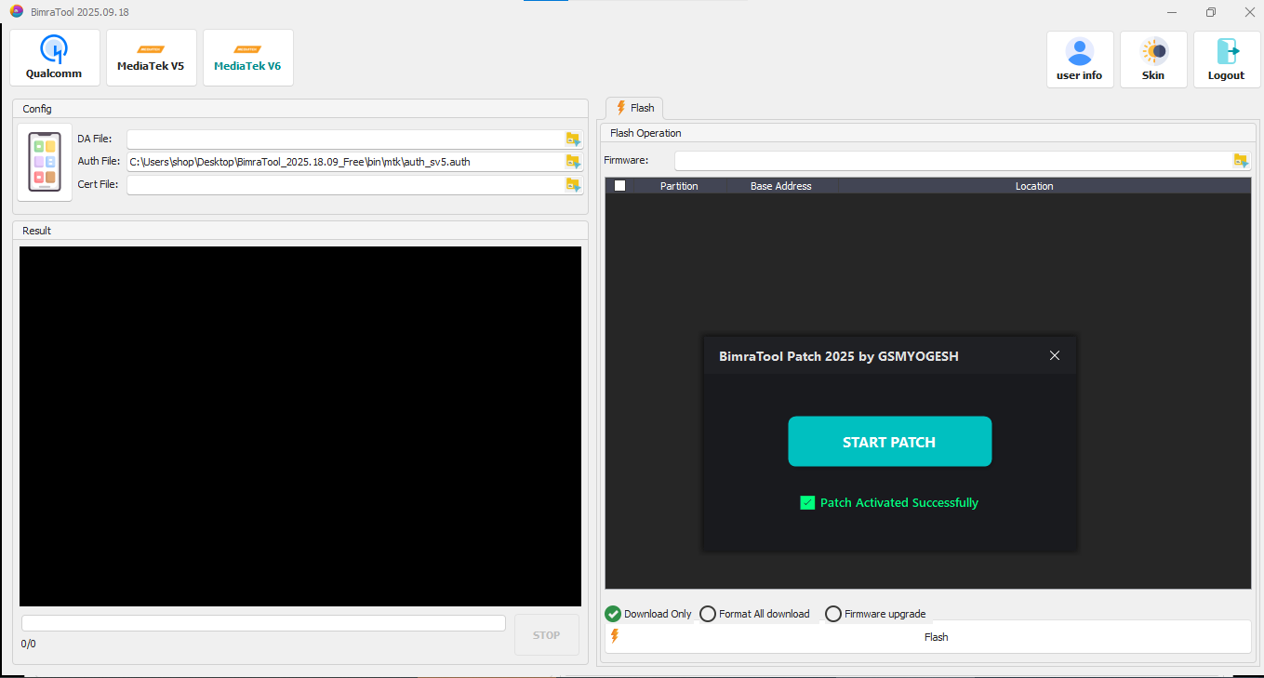1264x678 pixels.
Task: Toggle the select-all partitions checkbox
Action: pos(619,186)
